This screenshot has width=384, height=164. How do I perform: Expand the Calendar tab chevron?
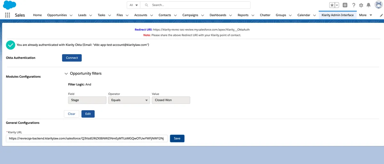tap(314, 15)
